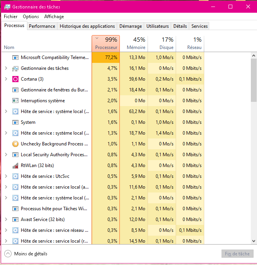Click the Gestionnaire de fenêtres du Bureau icon
The width and height of the screenshot is (257, 265).
pyautogui.click(x=15, y=90)
